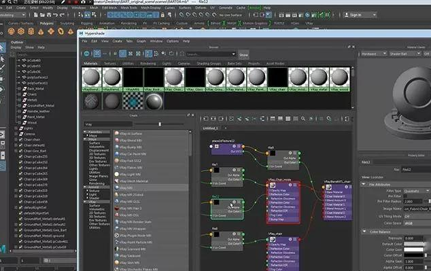Adjust the Create panel icon size slider
Screen dimensions: 431x271
[x=160, y=124]
